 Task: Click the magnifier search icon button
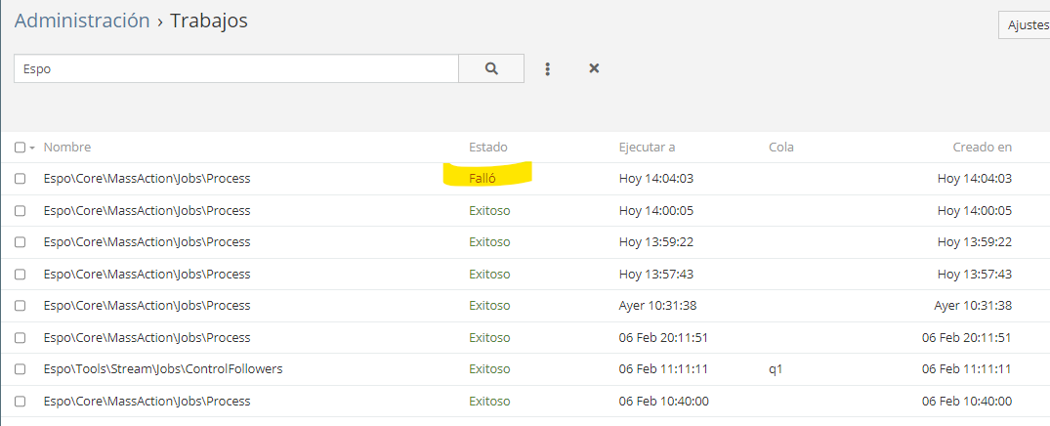(x=491, y=68)
